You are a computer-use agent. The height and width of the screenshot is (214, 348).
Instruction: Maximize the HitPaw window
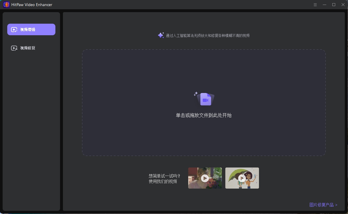point(334,5)
